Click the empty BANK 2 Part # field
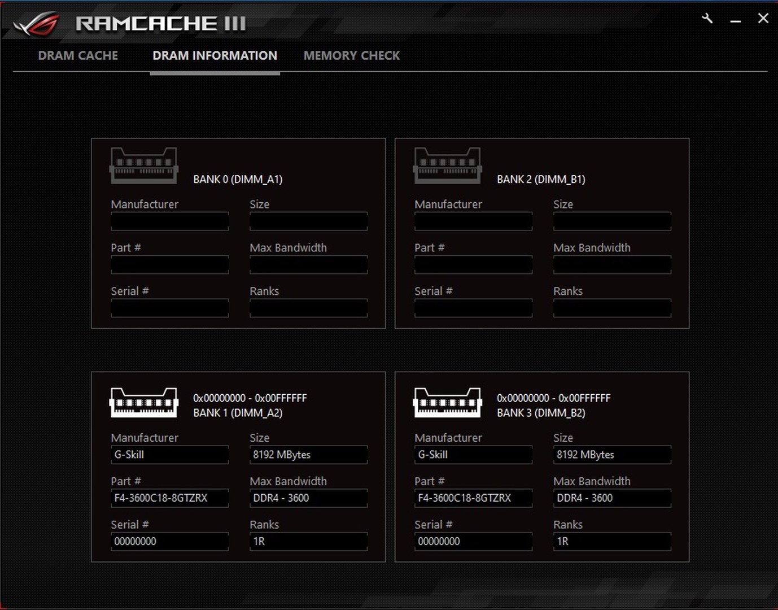778x610 pixels. click(474, 265)
